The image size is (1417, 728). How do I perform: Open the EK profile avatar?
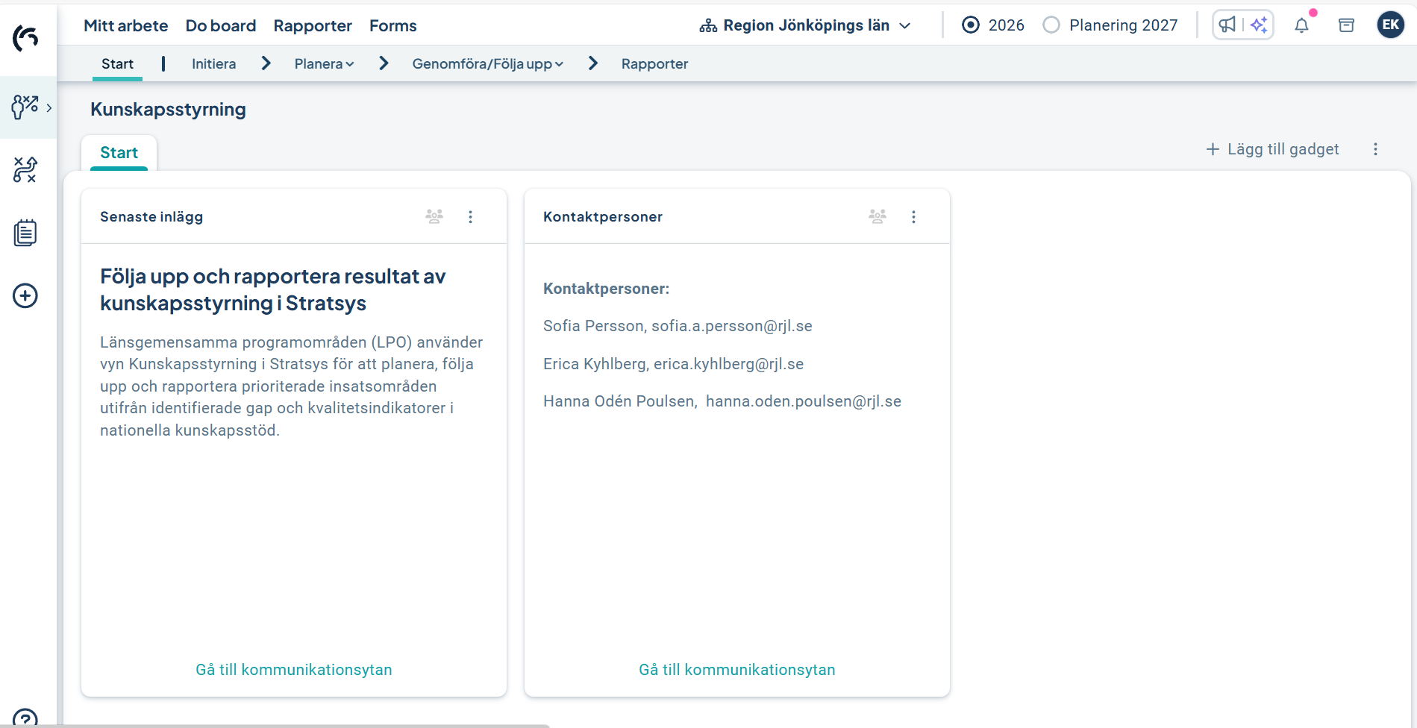tap(1389, 25)
